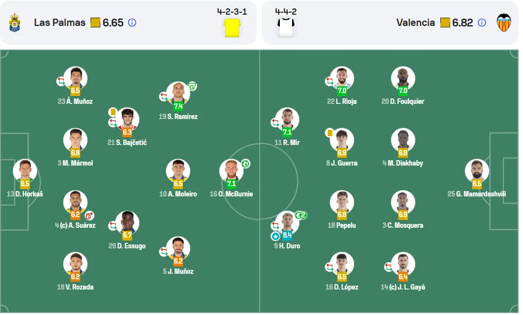Click the goal icon on O. McBurnie
Screen dimensions: 523x315
pyautogui.click(x=246, y=164)
